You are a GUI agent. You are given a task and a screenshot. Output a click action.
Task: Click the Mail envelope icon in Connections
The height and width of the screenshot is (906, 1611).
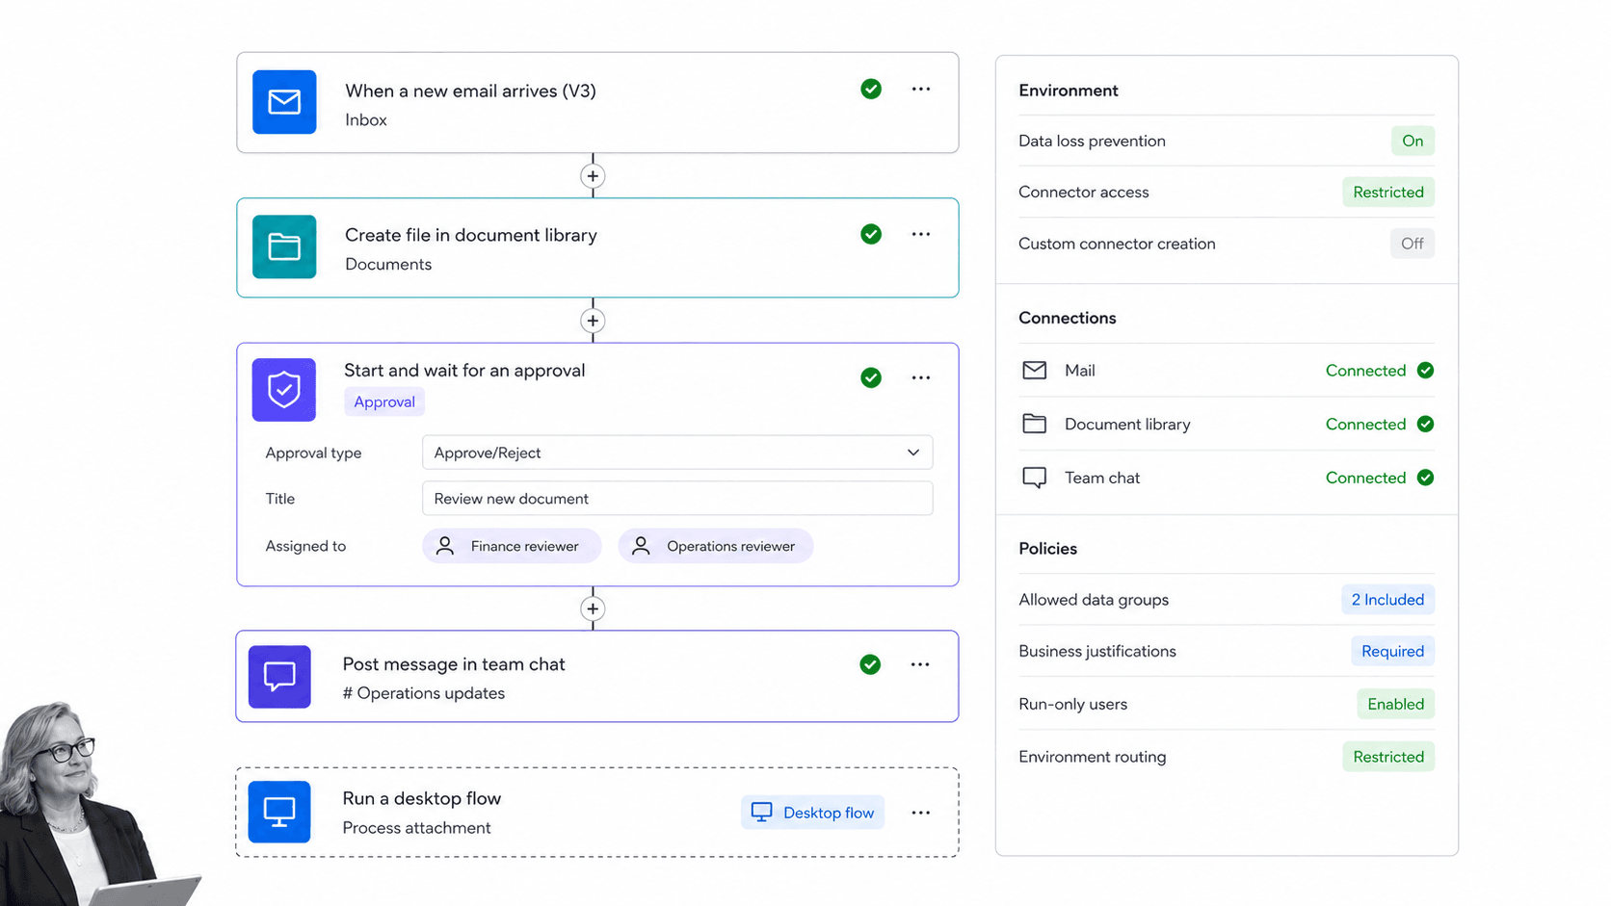coord(1034,370)
